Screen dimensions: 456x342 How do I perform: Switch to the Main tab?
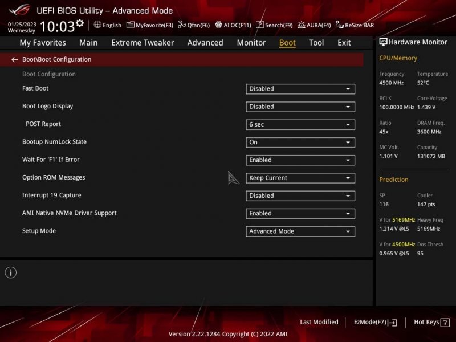pos(88,43)
